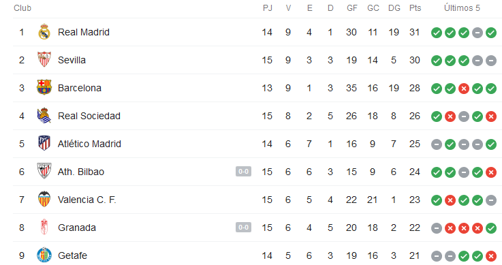Click Real Madrid's gray draw icon in last five
This screenshot has height=265, width=502.
477,33
